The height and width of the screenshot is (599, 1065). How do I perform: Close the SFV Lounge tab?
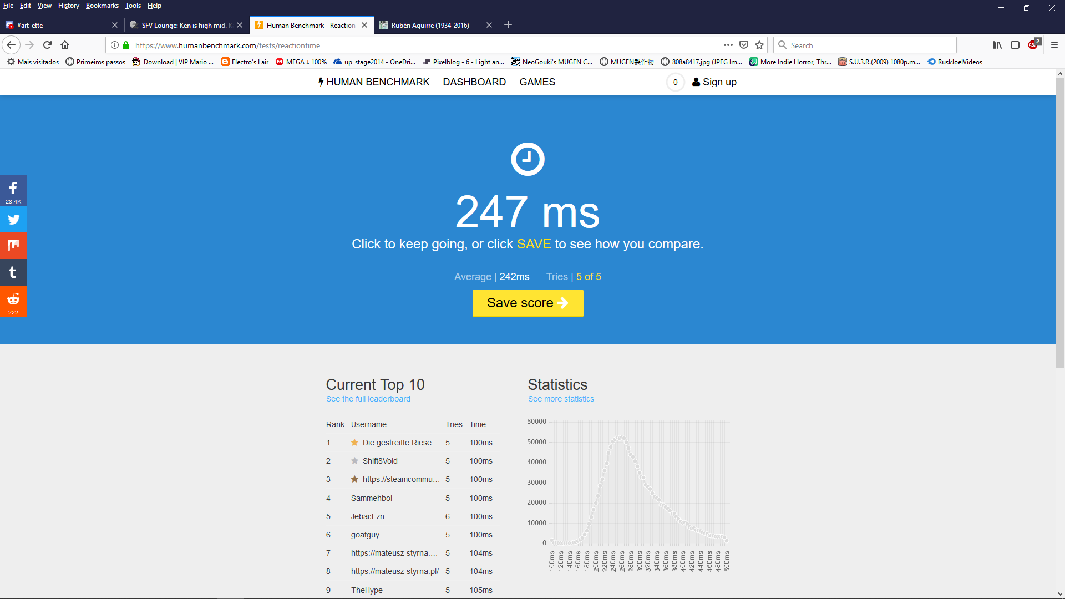(240, 25)
